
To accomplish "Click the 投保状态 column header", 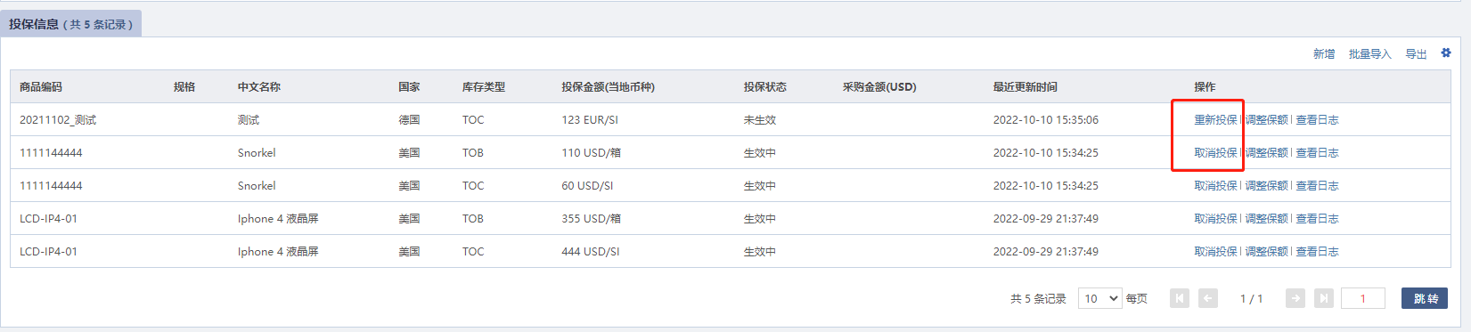I will click(x=764, y=86).
